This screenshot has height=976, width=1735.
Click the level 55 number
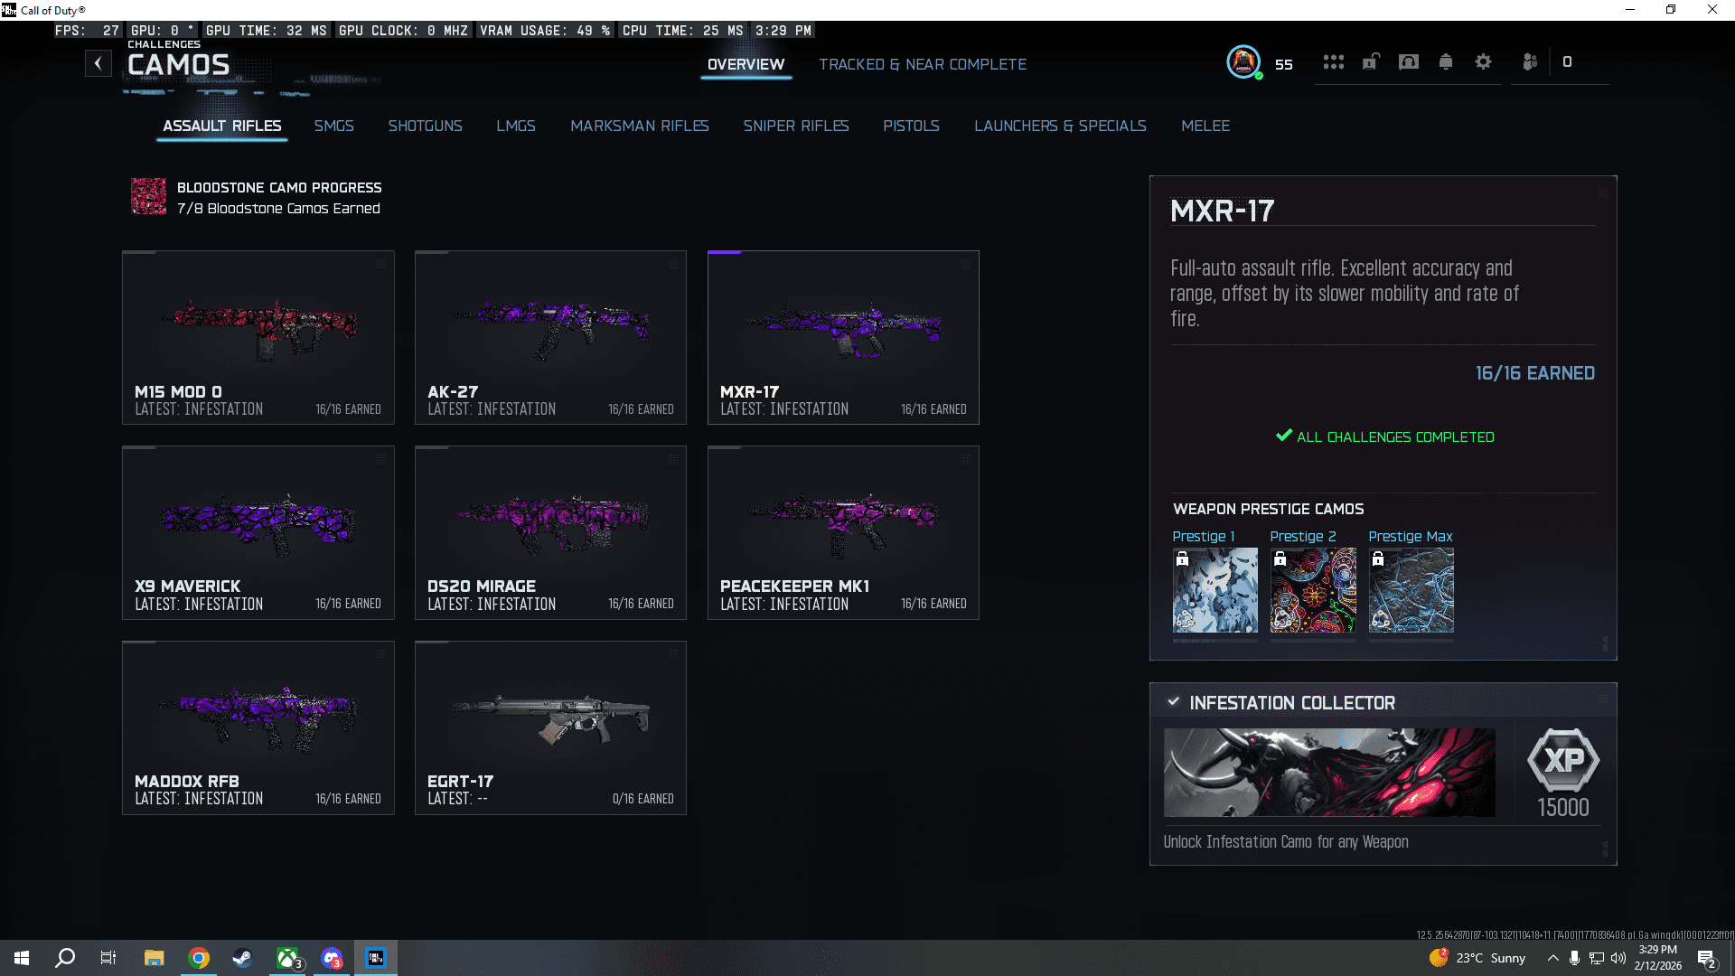(x=1284, y=64)
